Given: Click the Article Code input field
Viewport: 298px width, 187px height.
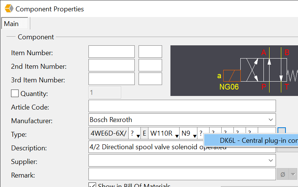Looking at the screenshot, I should tap(182, 106).
